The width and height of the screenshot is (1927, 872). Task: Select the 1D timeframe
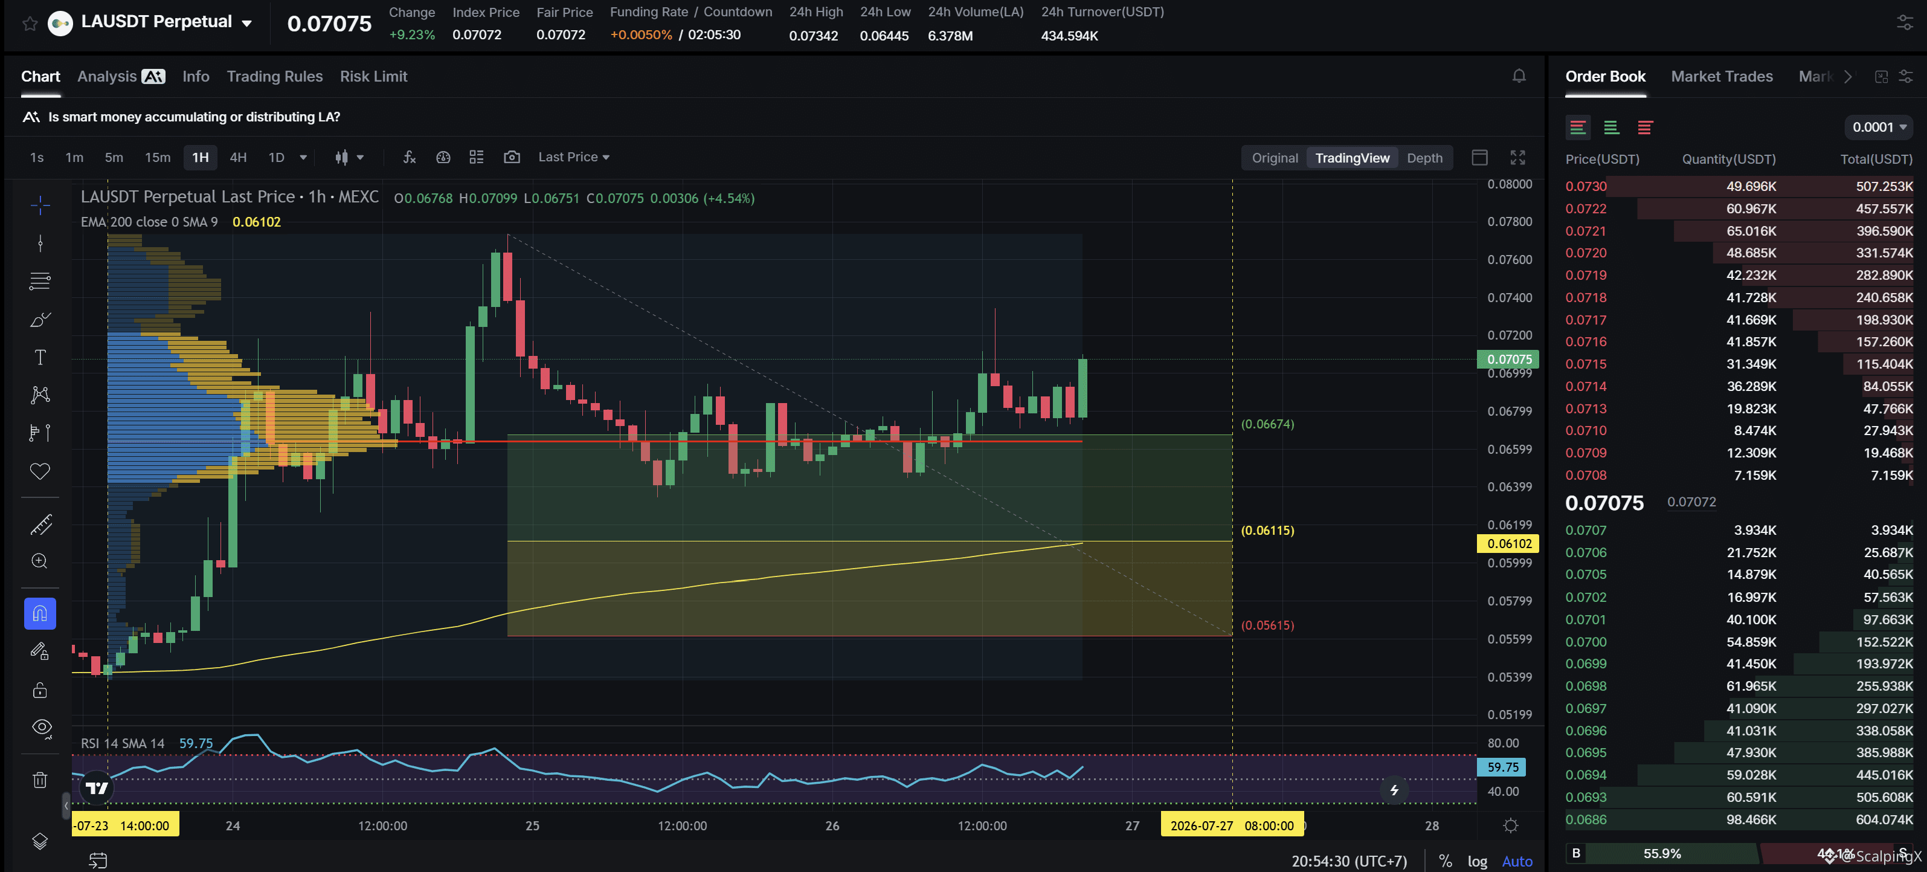[x=276, y=157]
